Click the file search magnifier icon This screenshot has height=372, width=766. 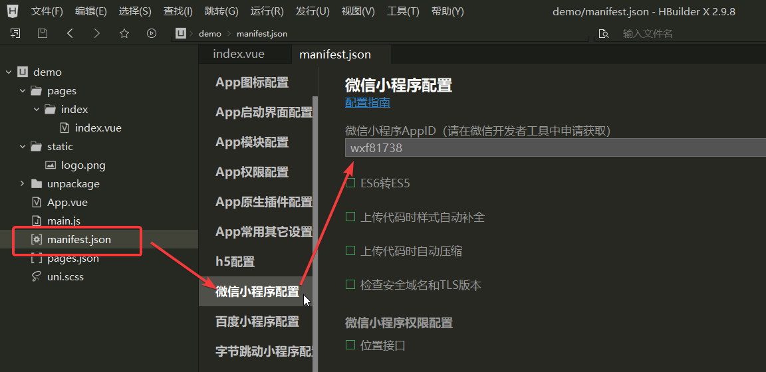604,34
